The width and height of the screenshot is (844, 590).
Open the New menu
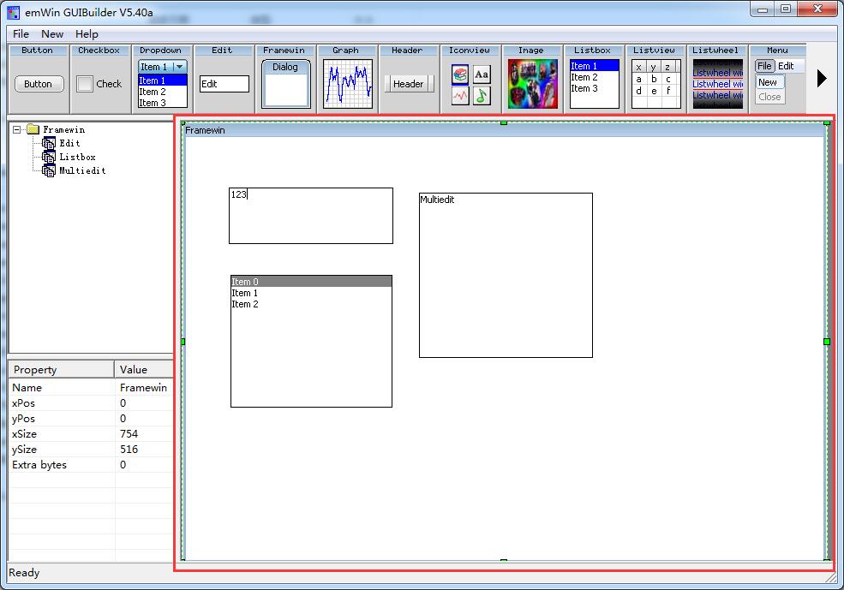(52, 34)
